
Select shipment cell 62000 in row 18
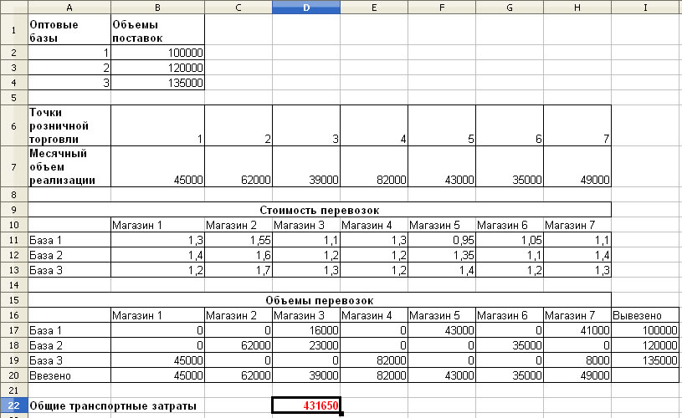coord(238,345)
